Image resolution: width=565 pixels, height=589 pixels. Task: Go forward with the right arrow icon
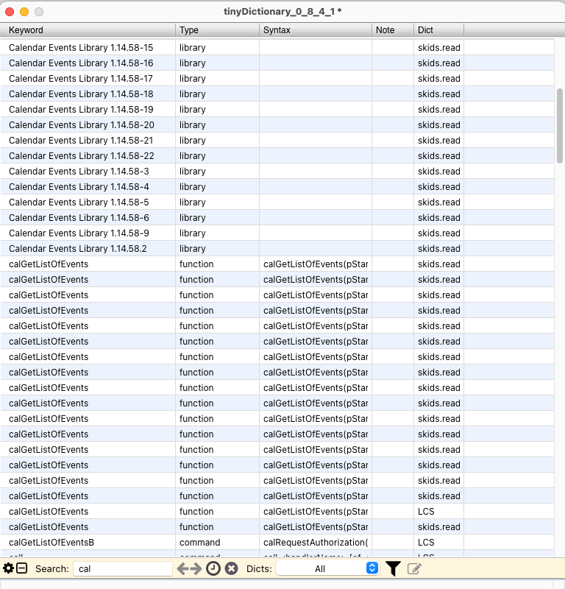click(196, 568)
